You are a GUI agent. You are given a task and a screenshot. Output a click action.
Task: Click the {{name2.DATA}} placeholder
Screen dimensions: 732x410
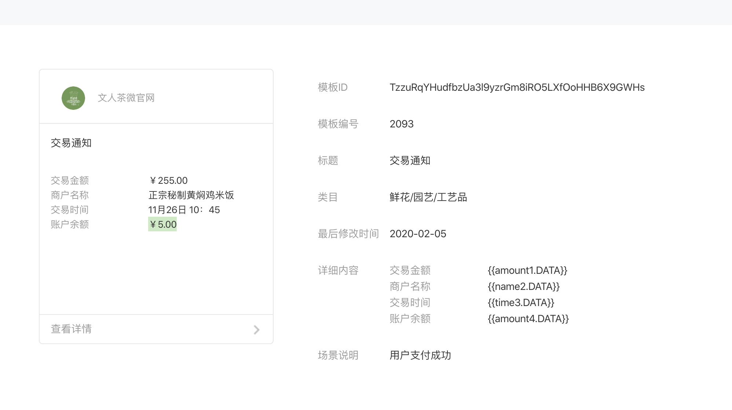click(523, 287)
